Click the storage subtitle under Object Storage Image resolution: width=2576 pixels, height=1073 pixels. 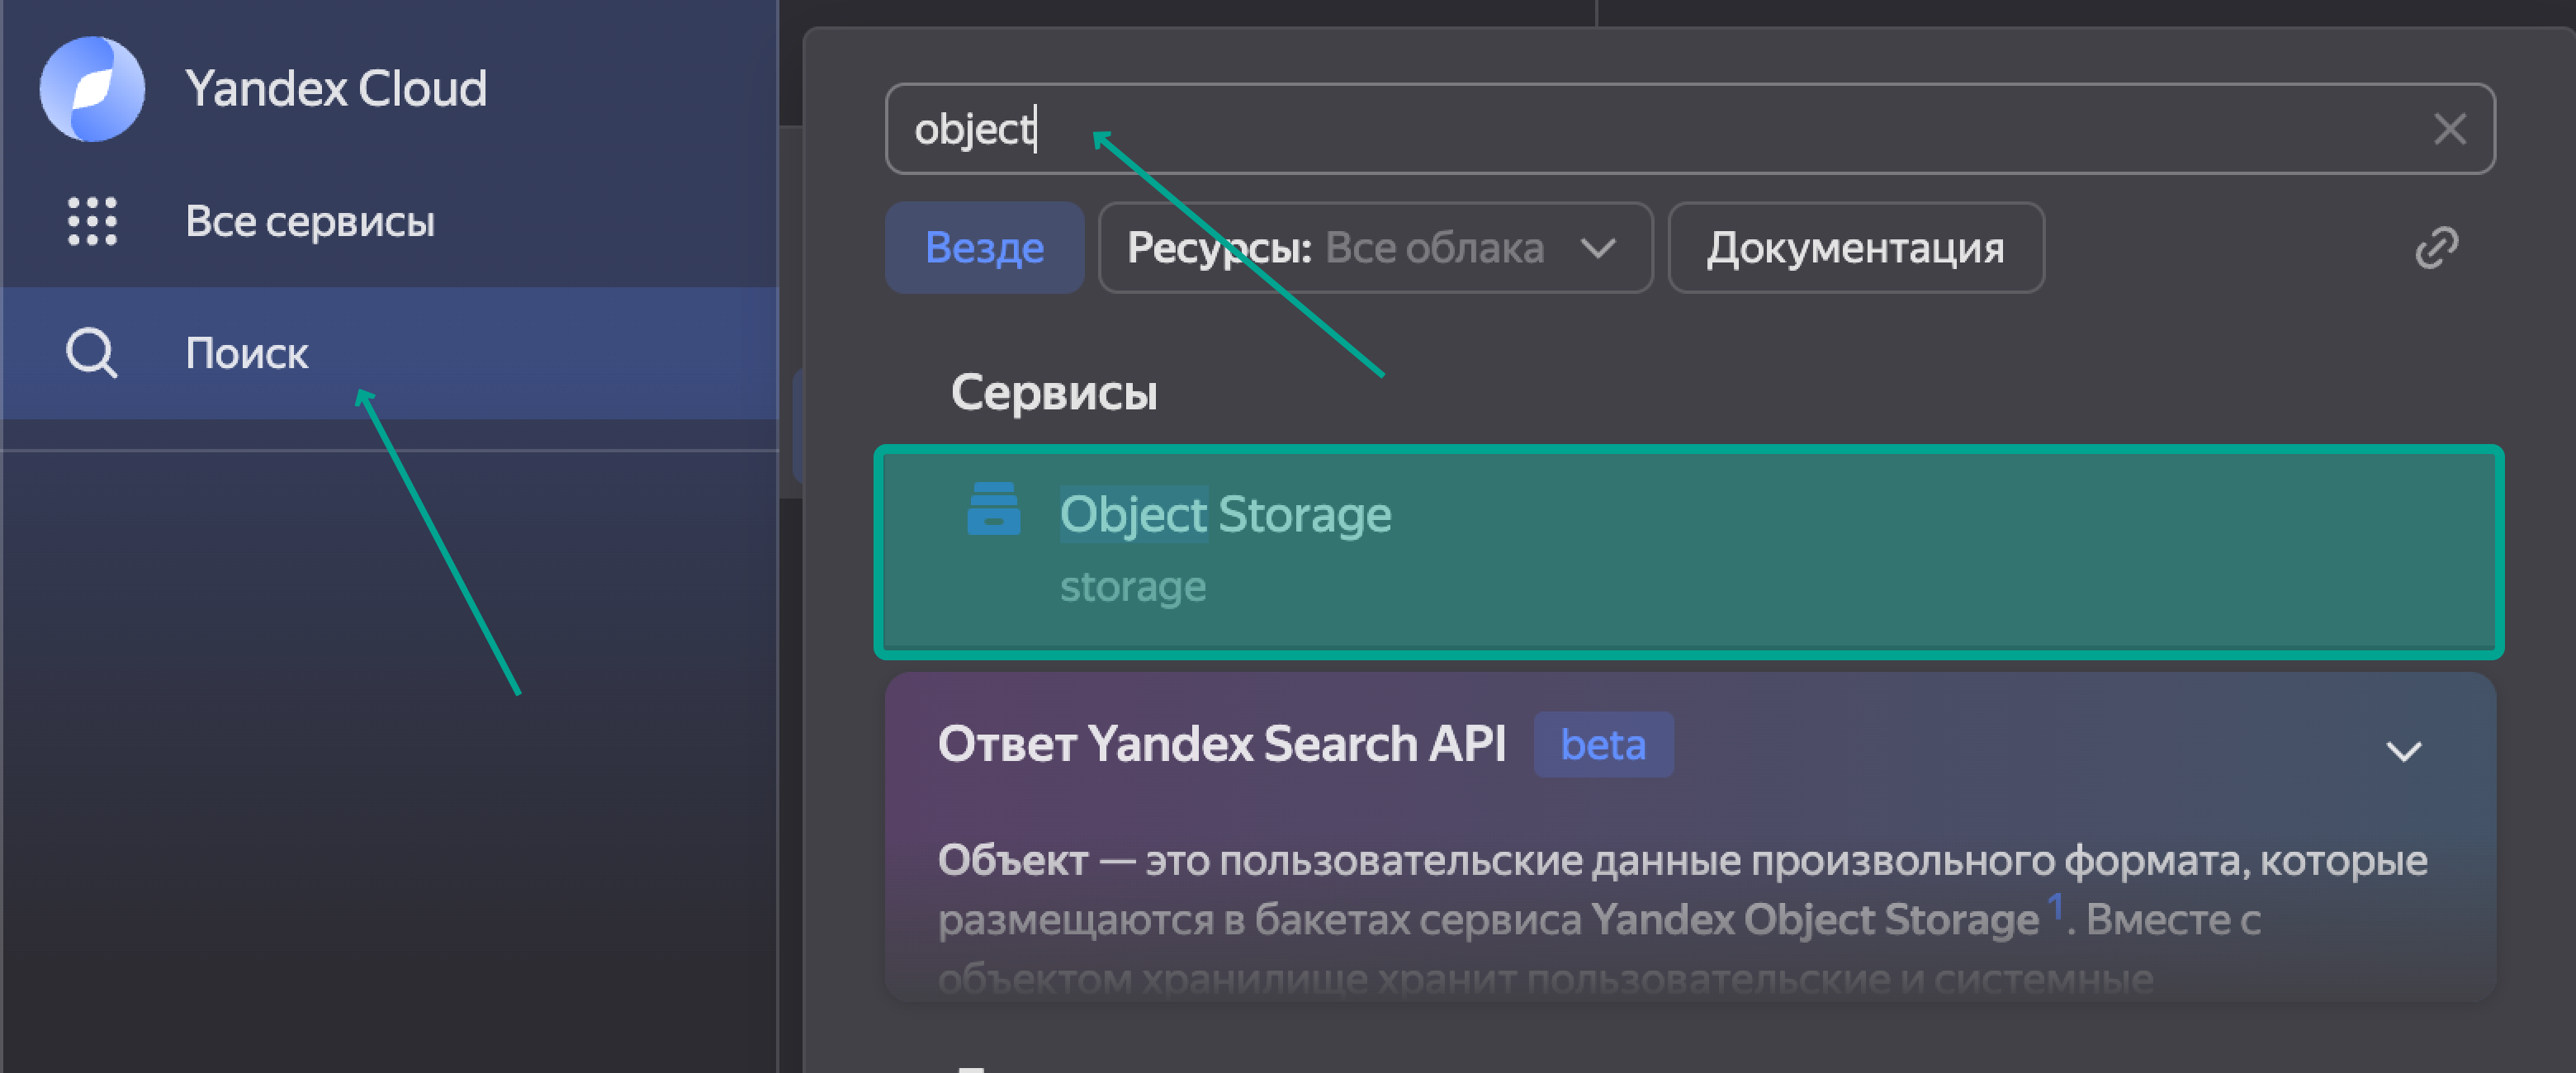click(x=1133, y=587)
